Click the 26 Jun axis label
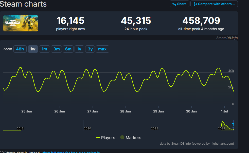 click(x=60, y=111)
